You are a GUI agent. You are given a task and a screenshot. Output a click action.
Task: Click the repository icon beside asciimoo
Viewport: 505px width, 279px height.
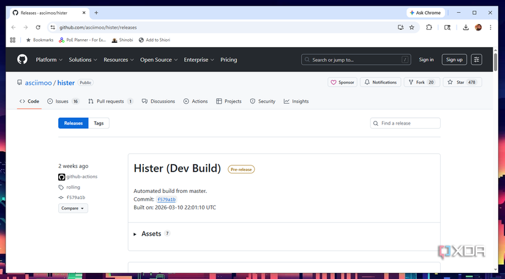pyautogui.click(x=20, y=82)
